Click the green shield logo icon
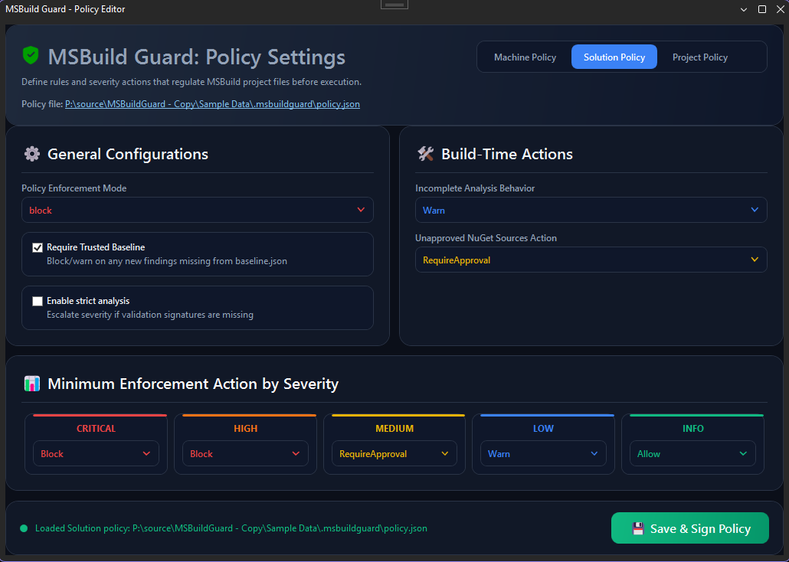Screen dimensions: 789x562 pyautogui.click(x=31, y=55)
